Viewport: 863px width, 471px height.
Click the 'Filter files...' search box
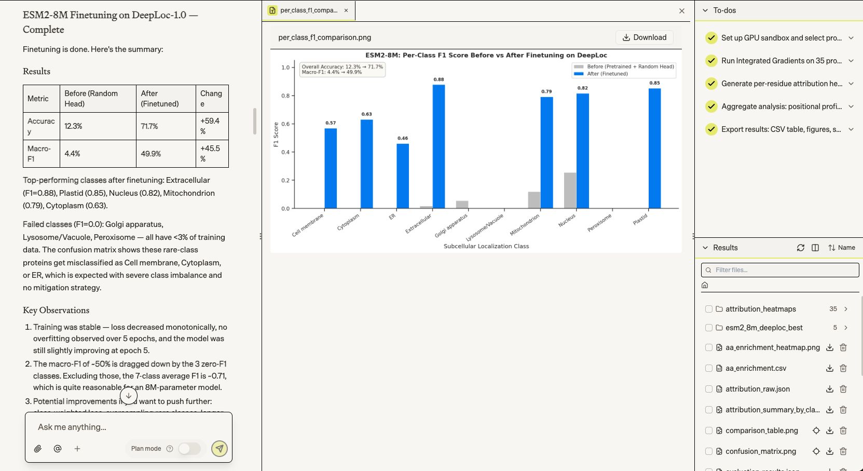click(780, 270)
